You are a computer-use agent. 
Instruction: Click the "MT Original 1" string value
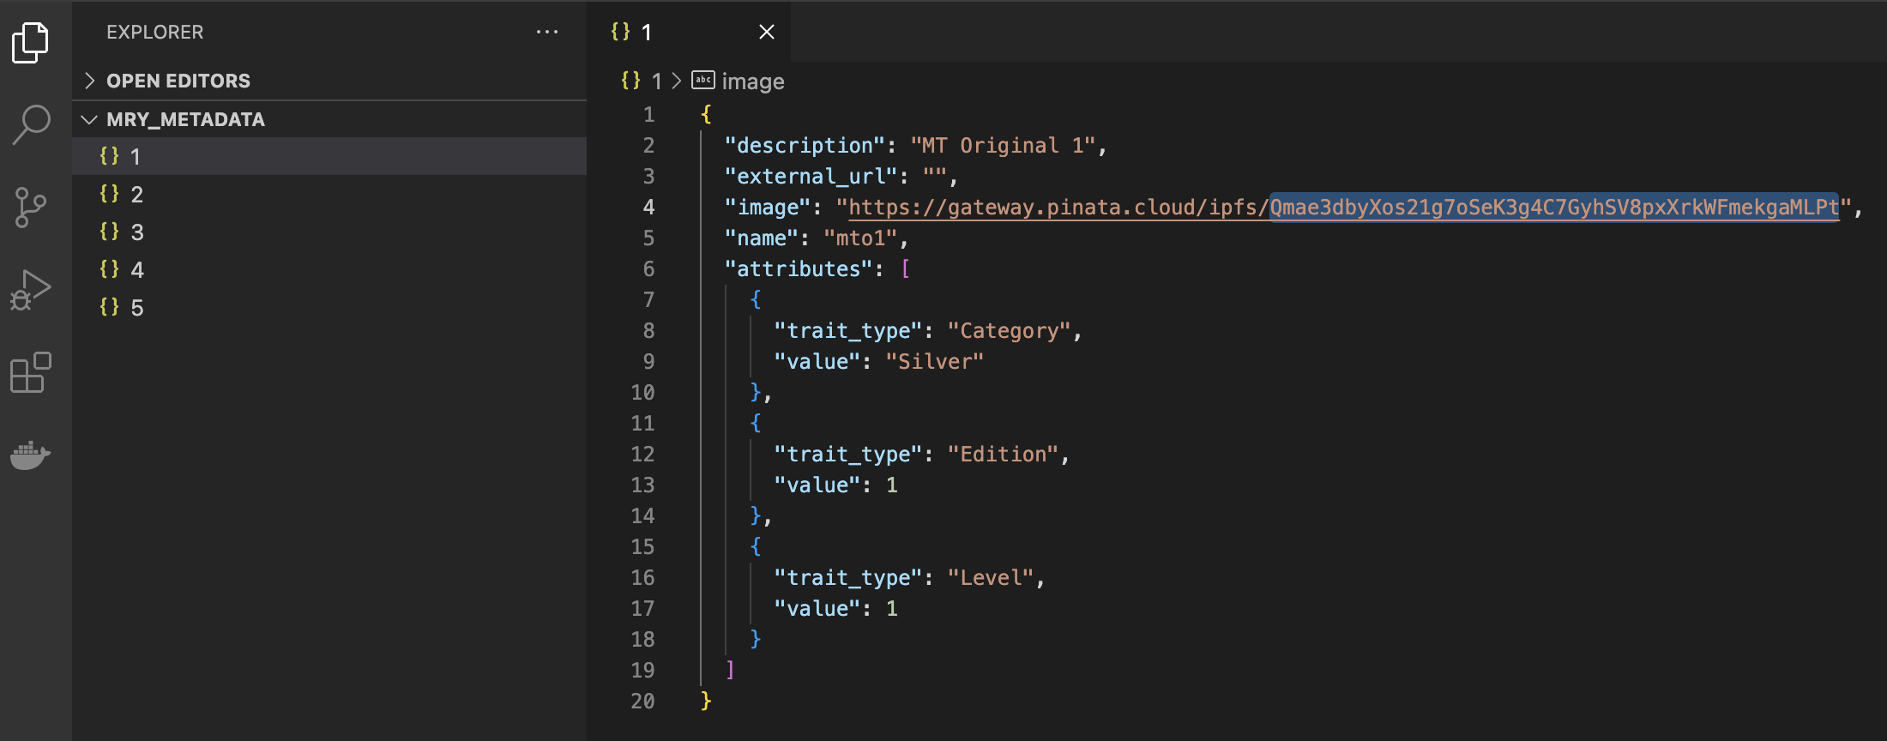tap(1003, 145)
